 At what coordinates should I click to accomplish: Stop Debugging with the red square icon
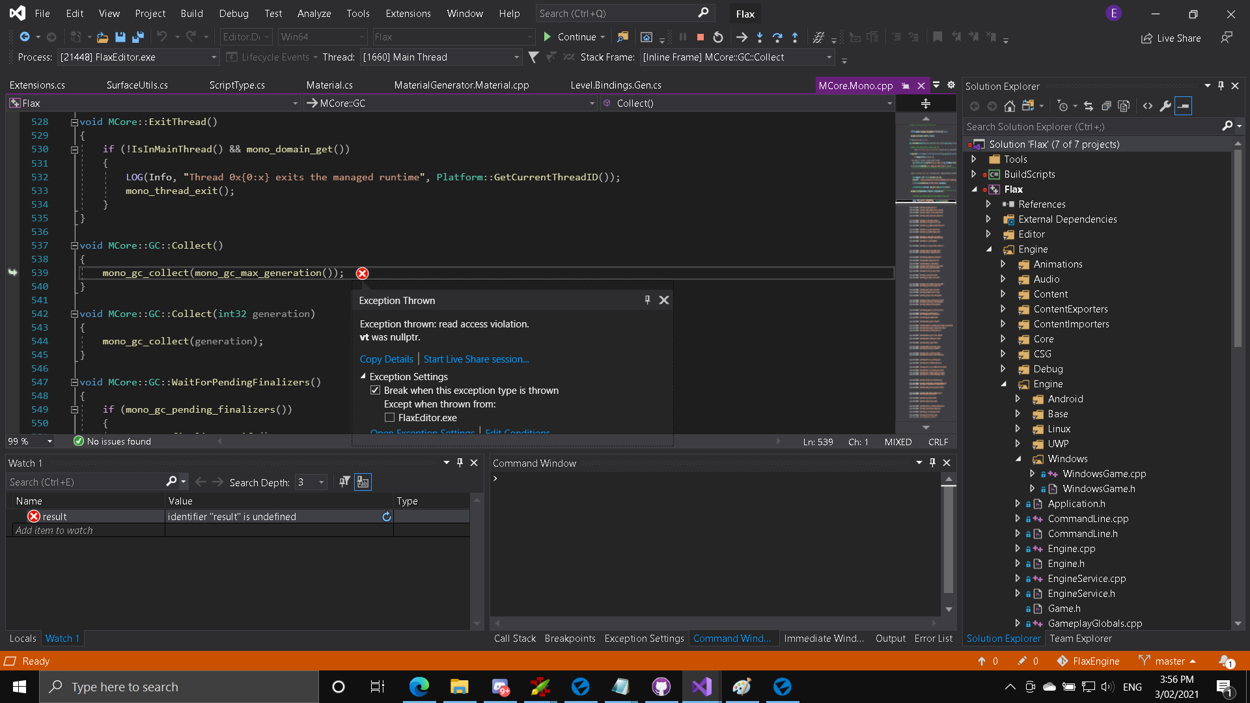(701, 37)
